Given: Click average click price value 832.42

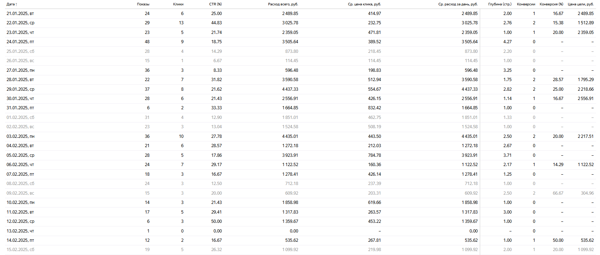Looking at the screenshot, I should (x=374, y=108).
